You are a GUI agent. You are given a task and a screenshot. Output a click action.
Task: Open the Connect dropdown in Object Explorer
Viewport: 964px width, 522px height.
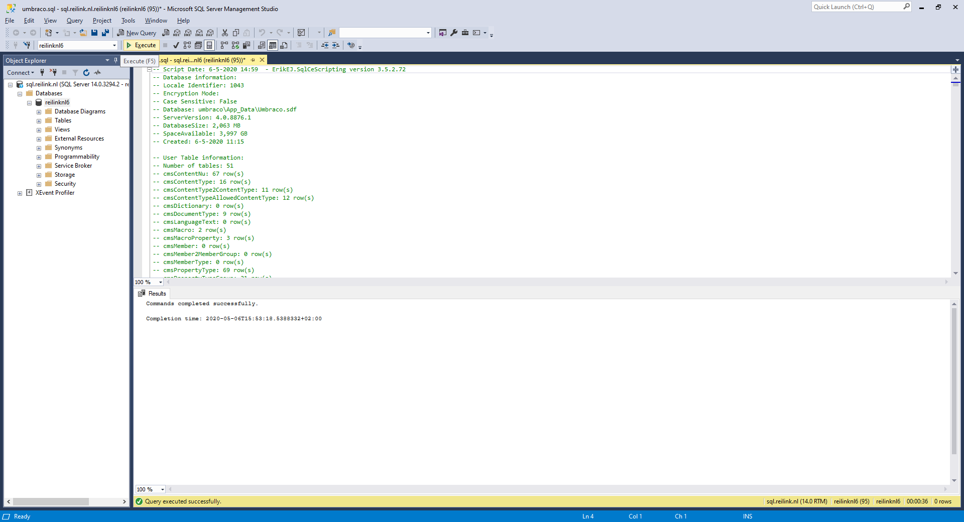click(x=21, y=73)
